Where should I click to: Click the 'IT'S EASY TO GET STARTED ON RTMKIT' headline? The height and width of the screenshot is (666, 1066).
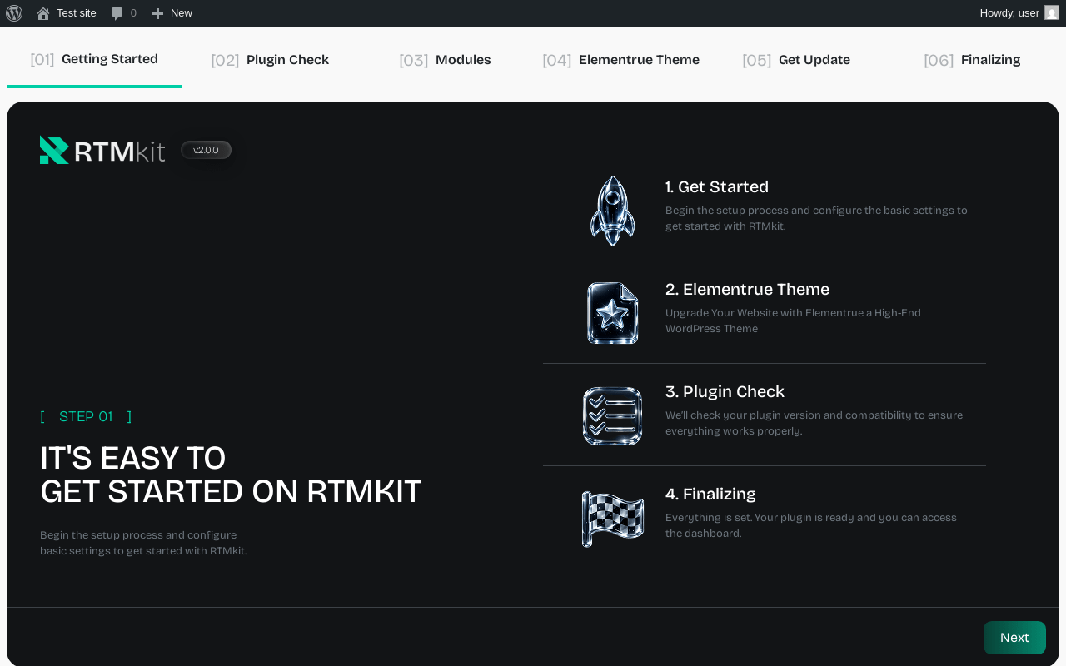tap(231, 475)
